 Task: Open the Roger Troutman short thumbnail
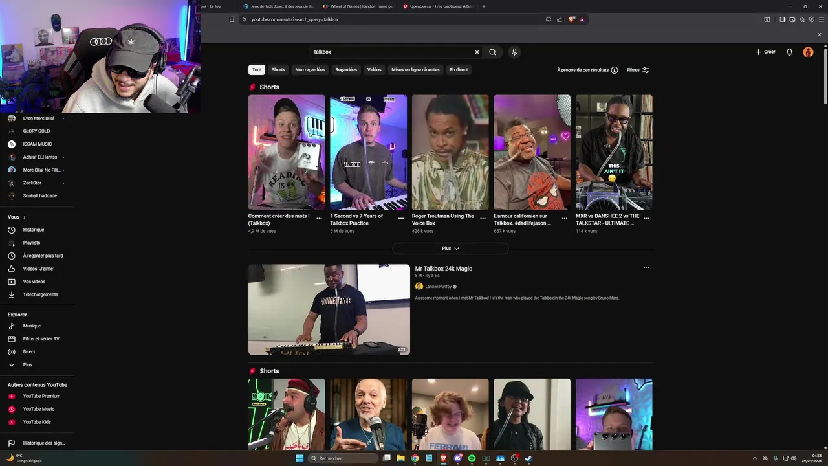[450, 152]
